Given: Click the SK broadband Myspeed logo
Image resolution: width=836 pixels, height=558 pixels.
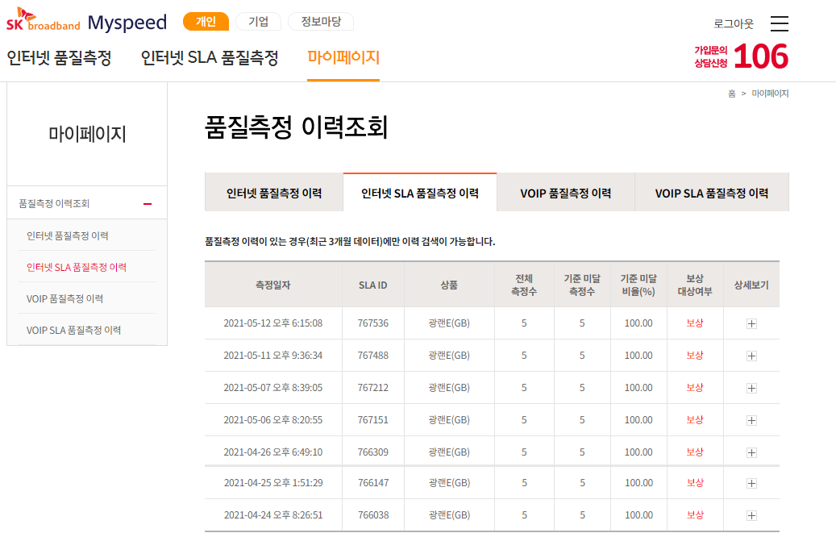Looking at the screenshot, I should tap(86, 23).
